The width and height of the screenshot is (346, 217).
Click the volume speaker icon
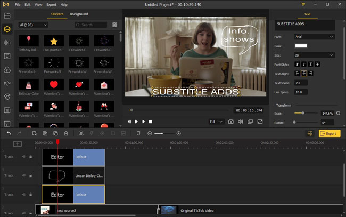[x=241, y=122]
